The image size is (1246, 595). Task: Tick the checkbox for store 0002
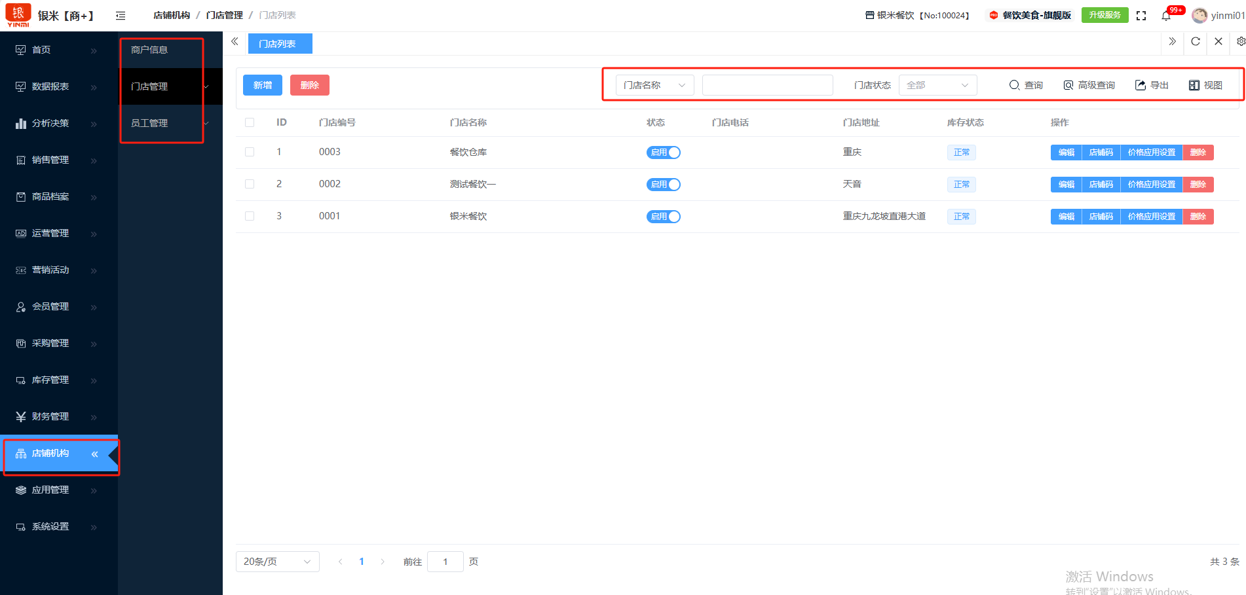pos(250,184)
